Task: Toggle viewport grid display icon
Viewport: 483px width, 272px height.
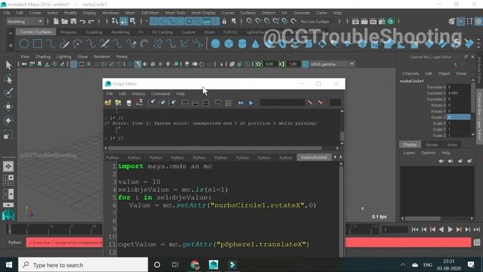Action: (x=74, y=64)
